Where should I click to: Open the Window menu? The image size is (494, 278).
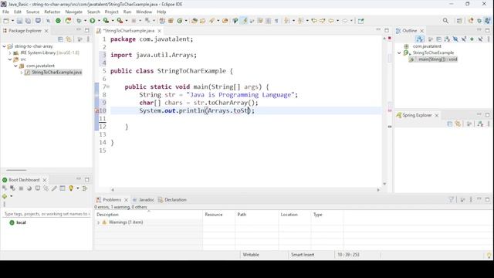(x=144, y=12)
